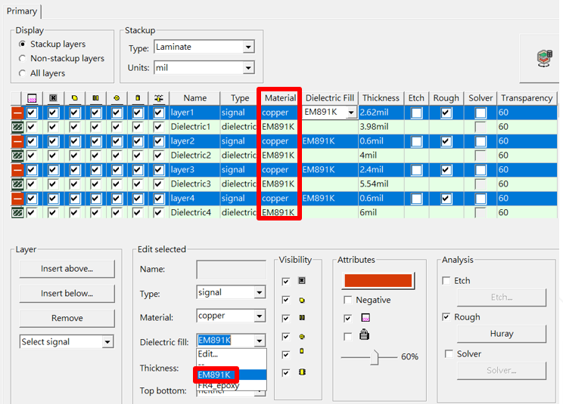Screen dimensions: 563x404
Task: Toggle the lock checkbox beside the padlock
Action: click(x=347, y=336)
